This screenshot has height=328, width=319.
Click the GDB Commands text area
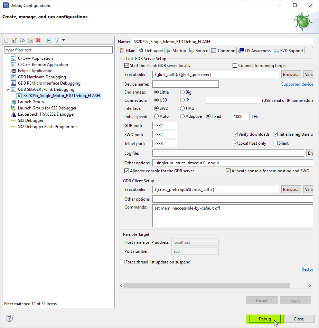pyautogui.click(x=233, y=216)
